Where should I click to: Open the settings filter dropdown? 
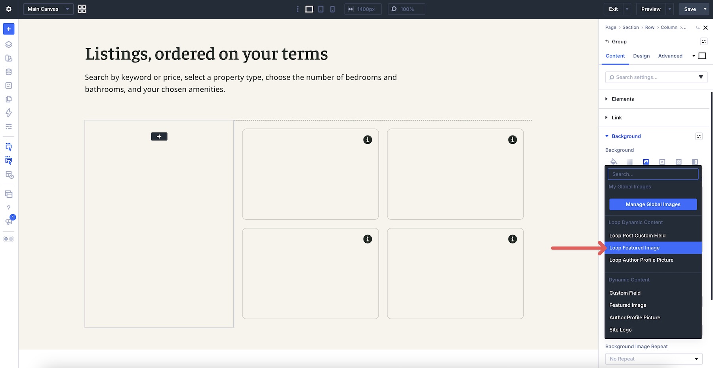(701, 77)
